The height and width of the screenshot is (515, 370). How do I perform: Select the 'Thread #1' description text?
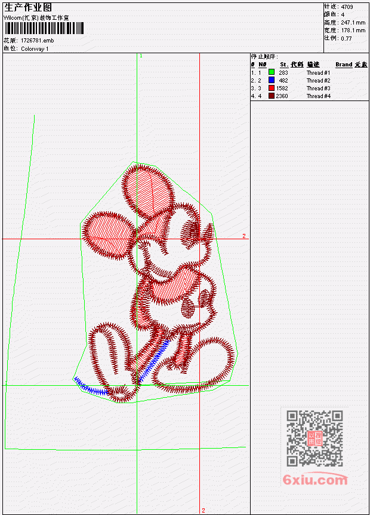tap(318, 72)
